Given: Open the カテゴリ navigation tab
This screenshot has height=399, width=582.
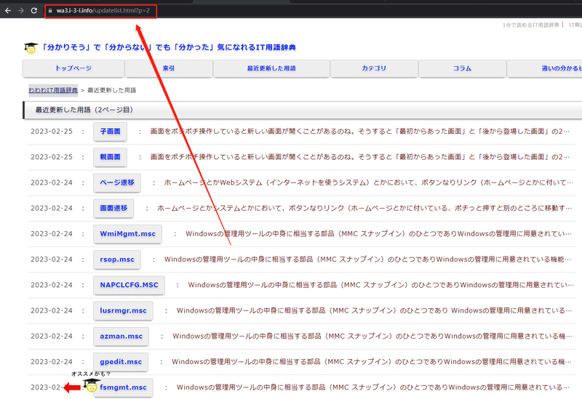Looking at the screenshot, I should [374, 68].
